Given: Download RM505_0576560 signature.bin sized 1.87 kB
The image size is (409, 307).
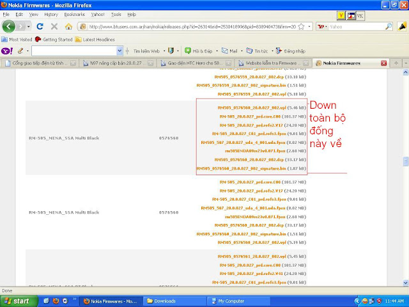Looking at the screenshot, I should [242, 168].
